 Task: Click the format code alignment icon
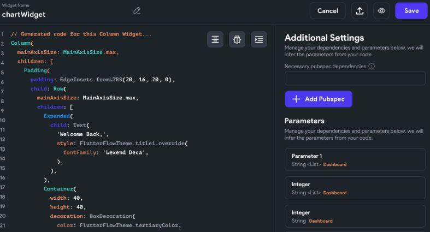pyautogui.click(x=215, y=39)
